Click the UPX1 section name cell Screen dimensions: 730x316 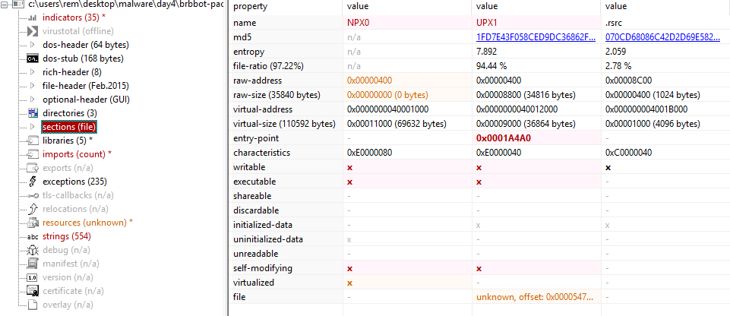(x=536, y=22)
